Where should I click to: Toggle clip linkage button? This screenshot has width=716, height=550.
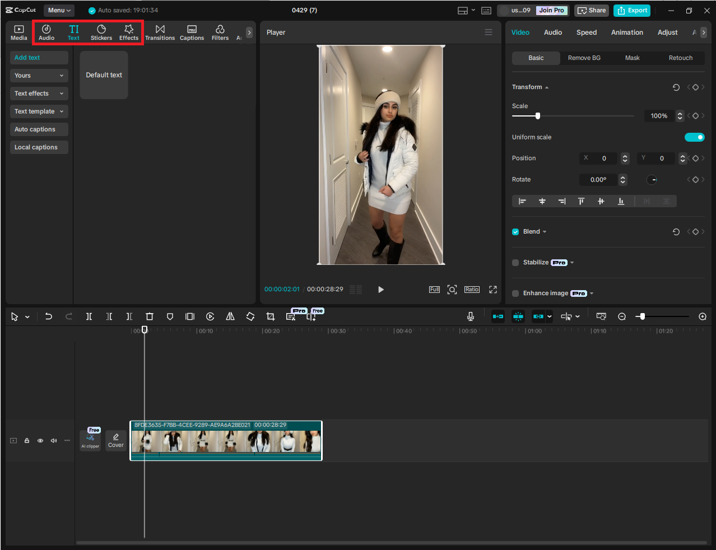pos(538,316)
